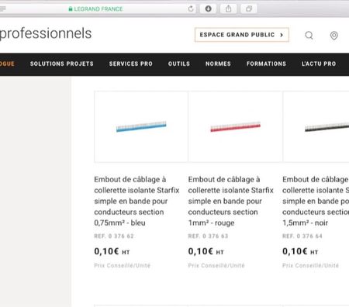
Task: Open the blue Starfix ferrule thumbnail
Action: click(141, 126)
